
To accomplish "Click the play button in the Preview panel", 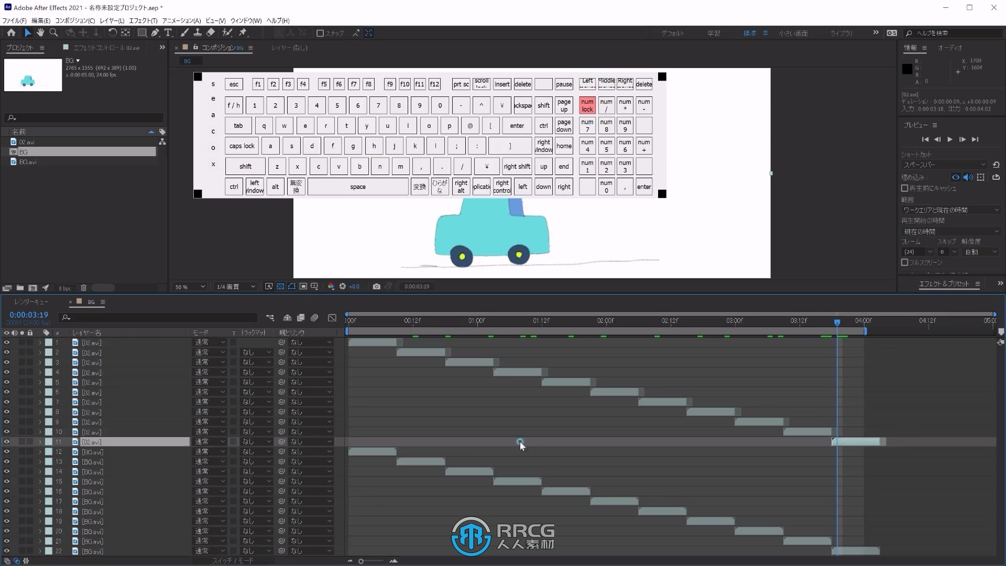I will pos(949,139).
